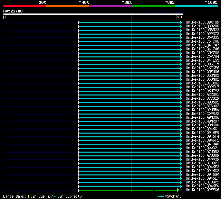Click the UniRef100_A6MZY2 label
The width and height of the screenshot is (221, 199).
coord(202,91)
